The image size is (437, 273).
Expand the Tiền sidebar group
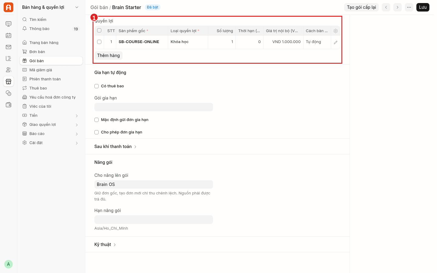tap(51, 116)
